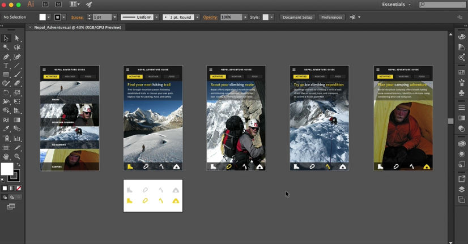This screenshot has width=468, height=244.
Task: Set paint mode to None
Action: coord(19,188)
